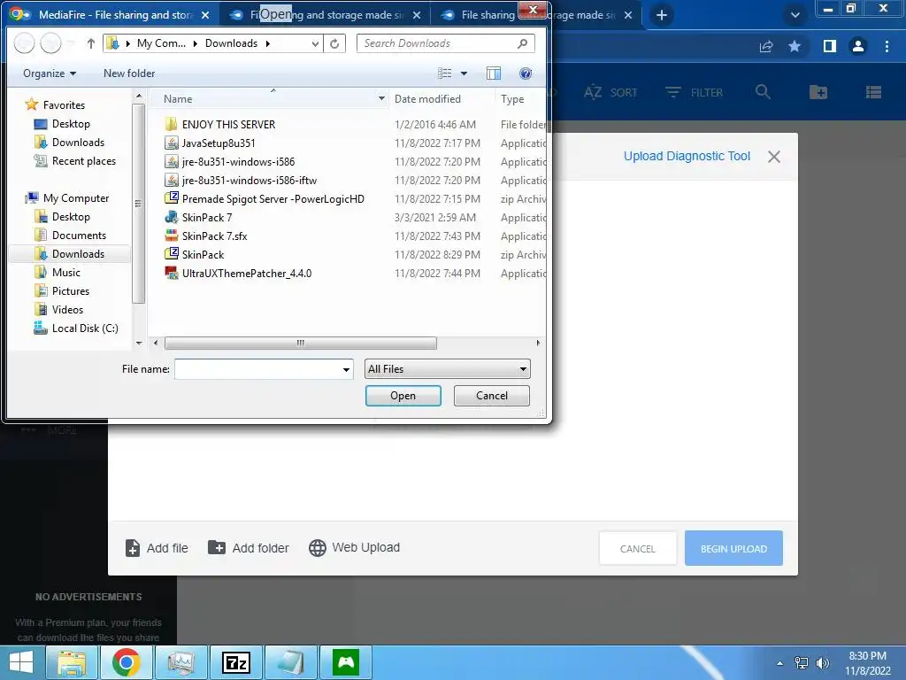Viewport: 906px width, 680px height.
Task: Click New folder in dialog toolbar
Action: point(129,73)
